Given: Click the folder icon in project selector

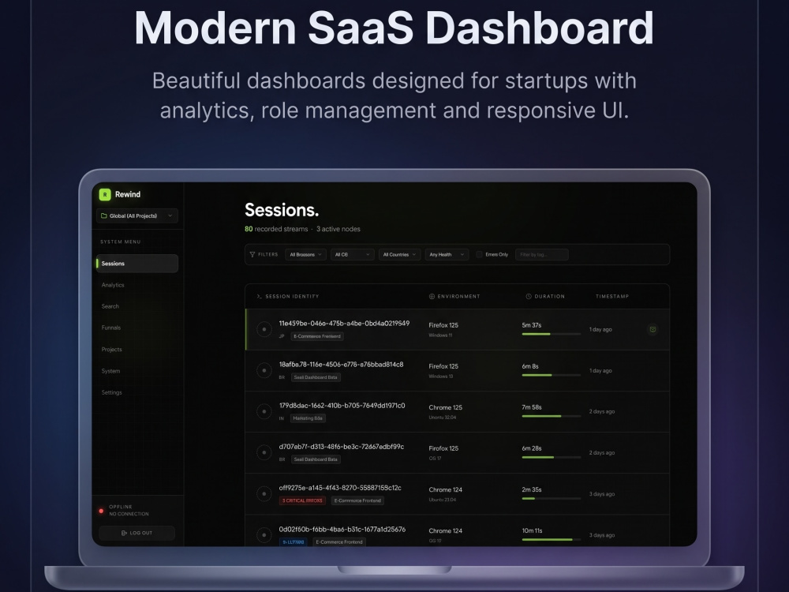Looking at the screenshot, I should pos(103,216).
